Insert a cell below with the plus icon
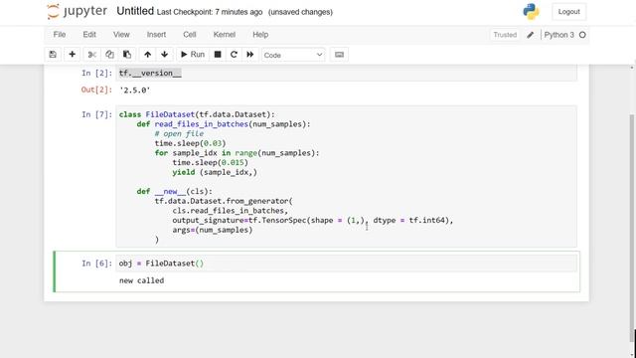636x358 pixels. pyautogui.click(x=73, y=55)
